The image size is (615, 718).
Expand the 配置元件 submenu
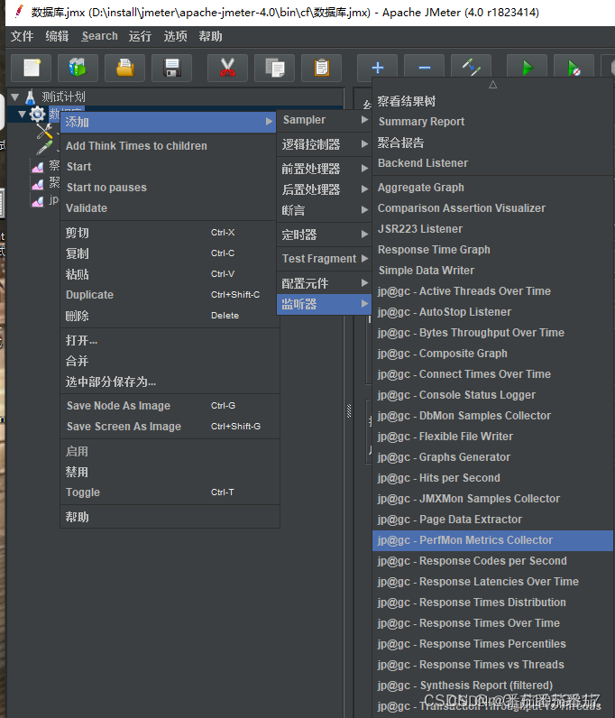point(324,283)
